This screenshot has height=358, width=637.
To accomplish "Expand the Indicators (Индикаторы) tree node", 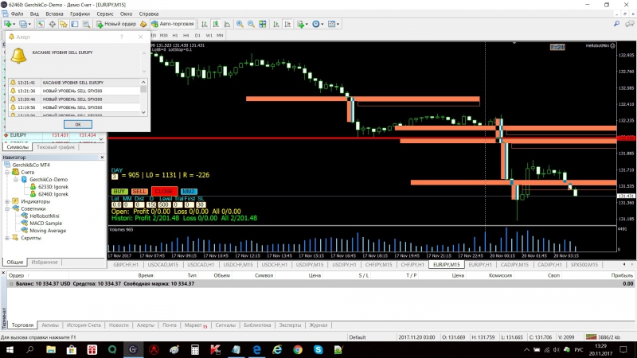I will (x=7, y=201).
